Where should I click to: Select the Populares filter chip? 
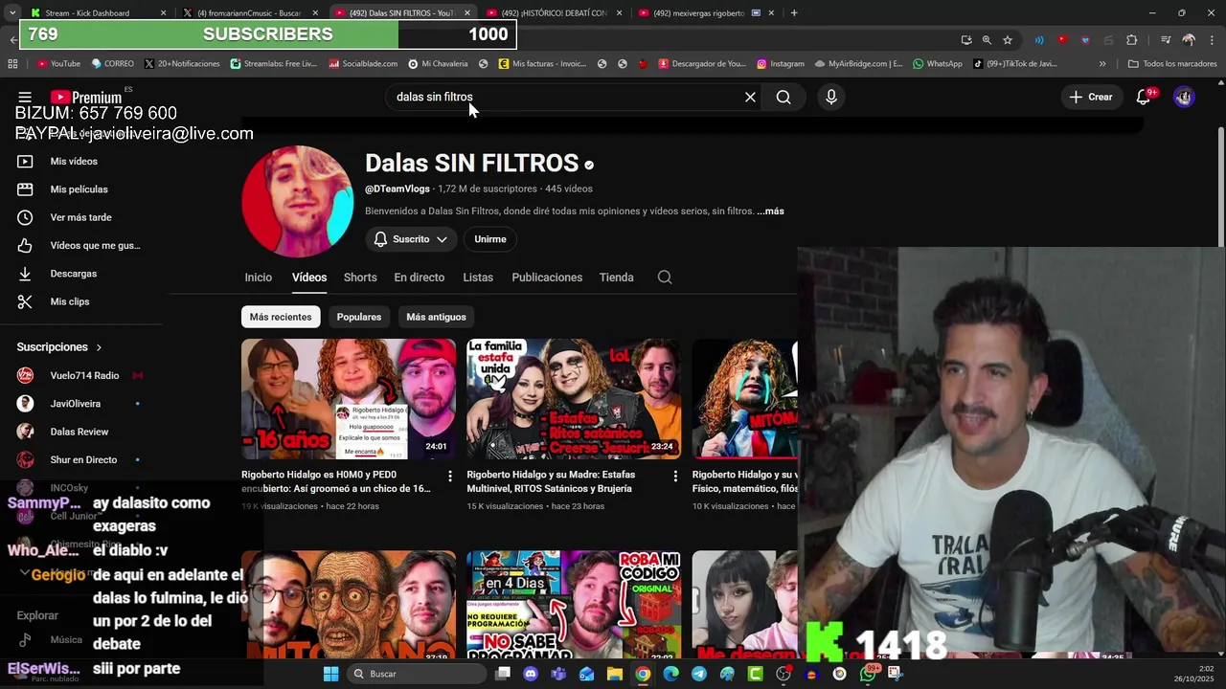pos(359,317)
